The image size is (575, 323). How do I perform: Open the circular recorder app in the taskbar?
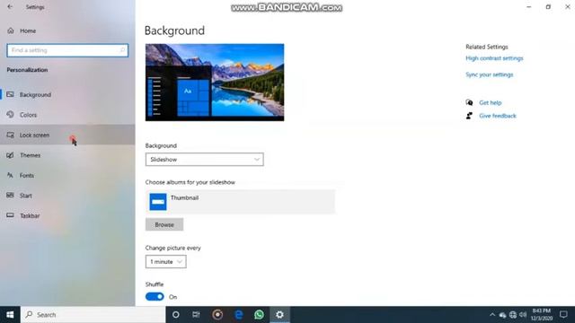click(217, 315)
